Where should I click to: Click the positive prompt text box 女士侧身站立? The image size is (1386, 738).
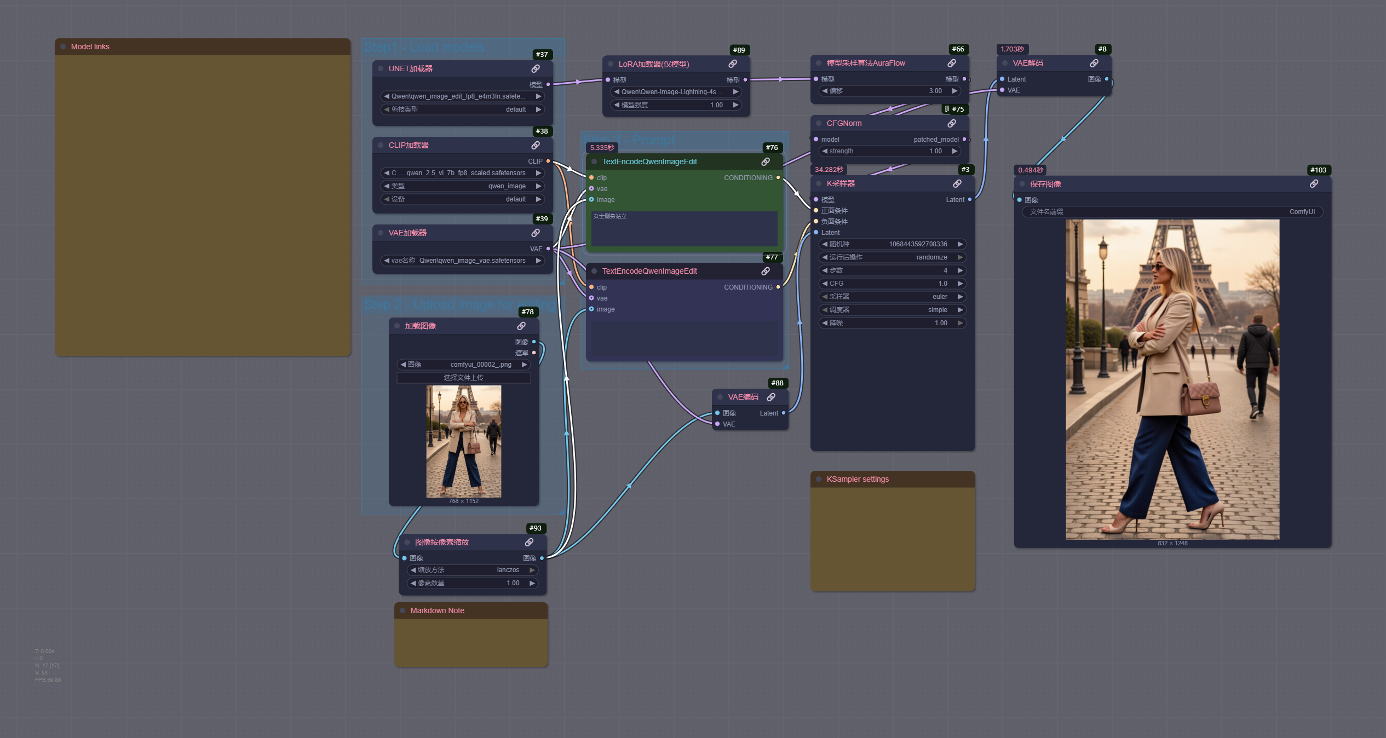tap(684, 228)
